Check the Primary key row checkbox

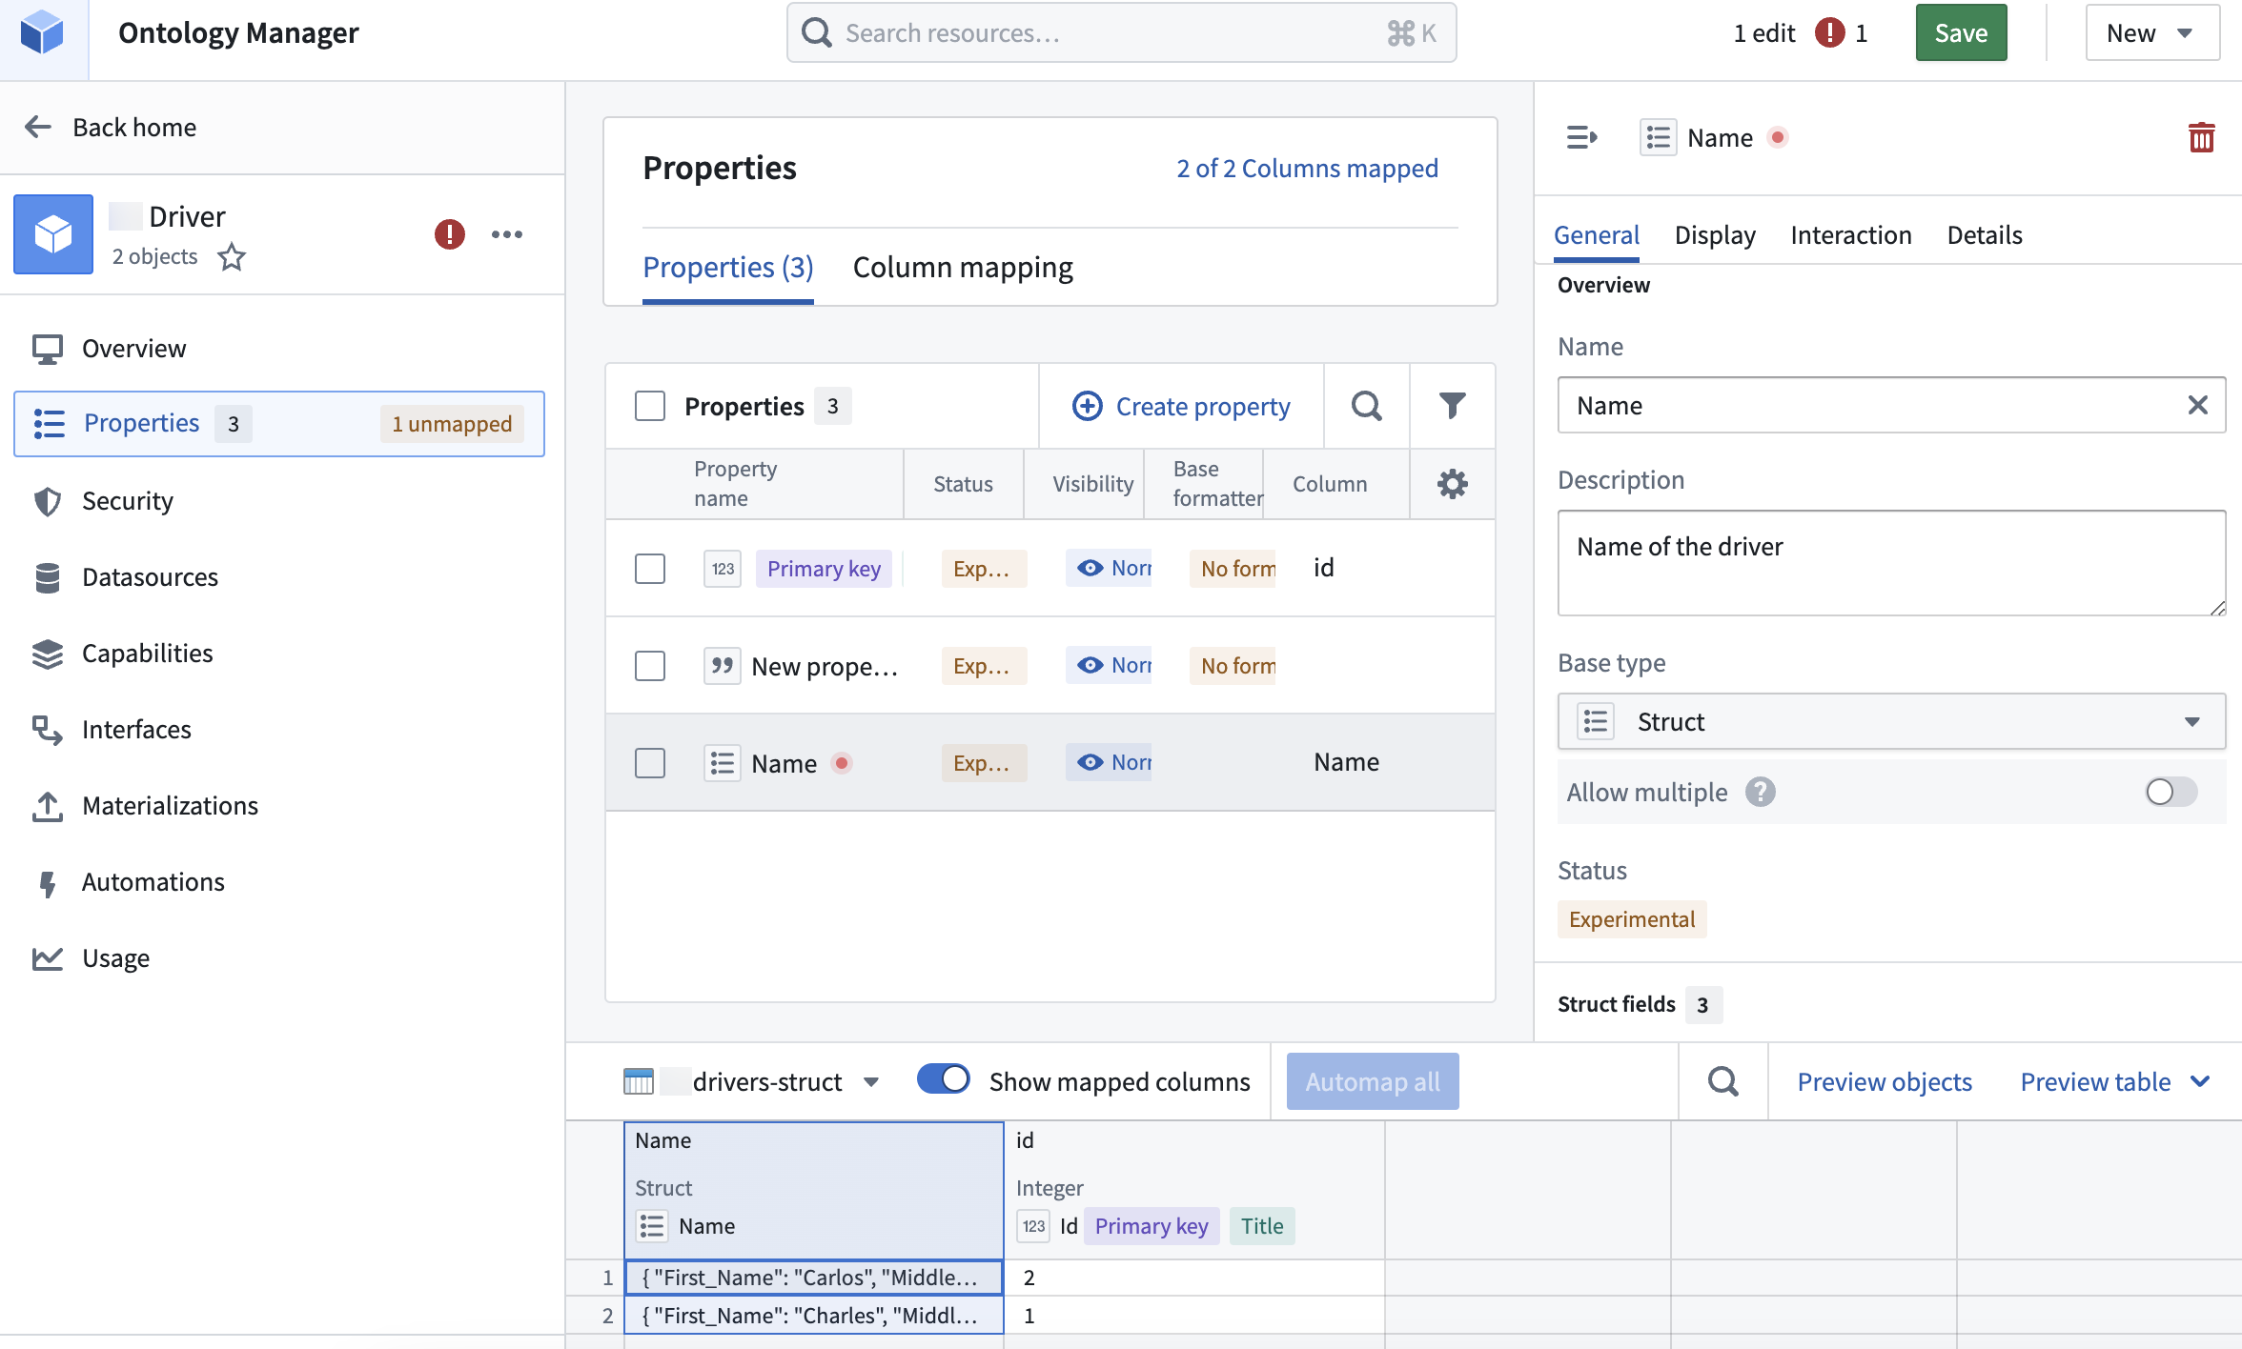click(x=650, y=569)
